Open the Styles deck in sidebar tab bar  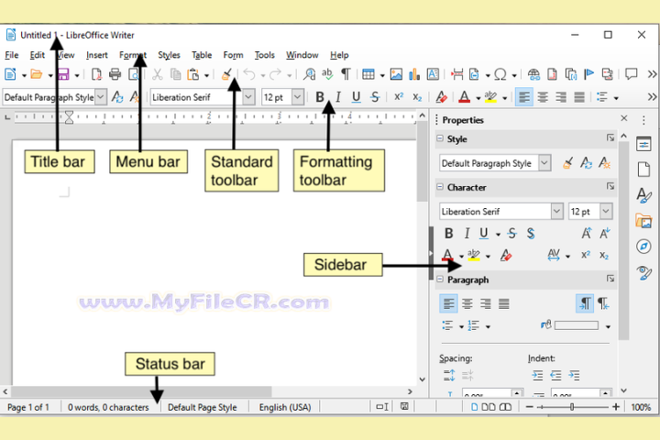tap(643, 195)
